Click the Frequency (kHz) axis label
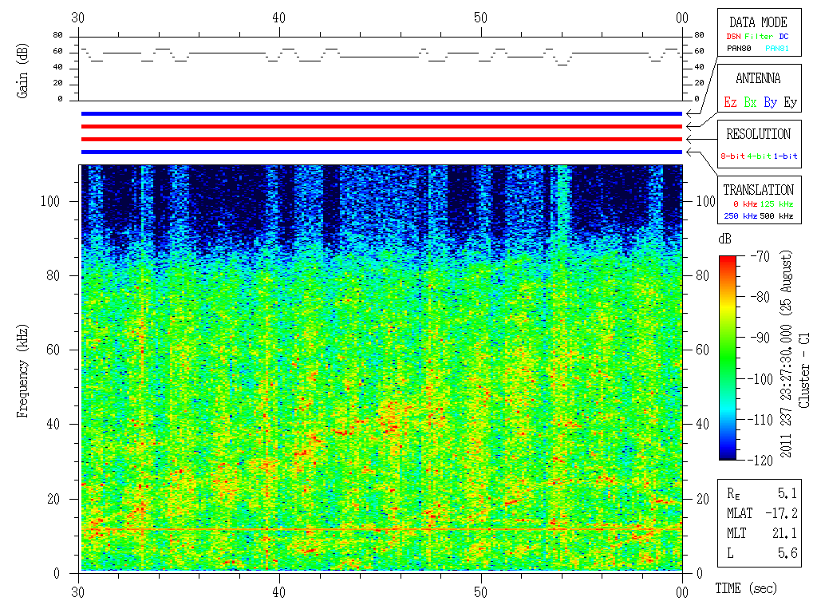This screenshot has height=613, width=817. tap(22, 371)
